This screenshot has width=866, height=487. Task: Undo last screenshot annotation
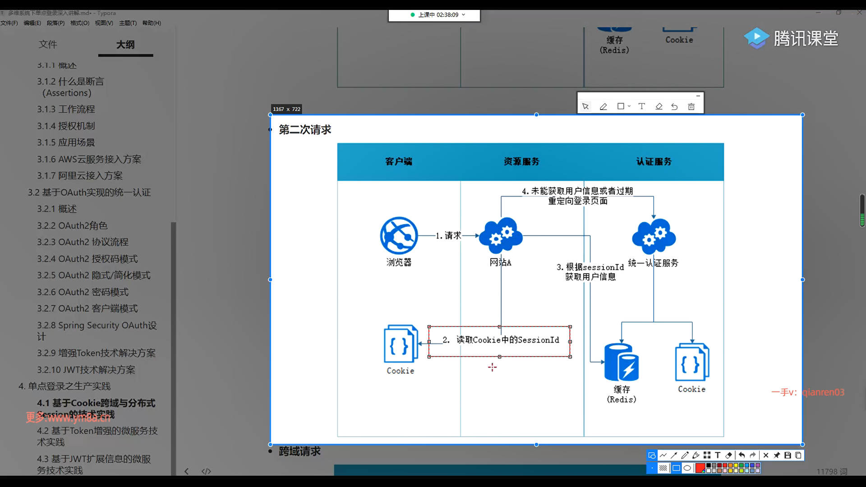pyautogui.click(x=742, y=455)
